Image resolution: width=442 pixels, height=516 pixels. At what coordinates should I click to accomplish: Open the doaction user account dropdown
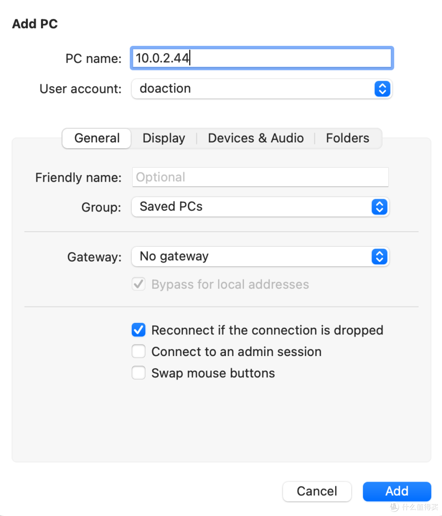pyautogui.click(x=262, y=89)
